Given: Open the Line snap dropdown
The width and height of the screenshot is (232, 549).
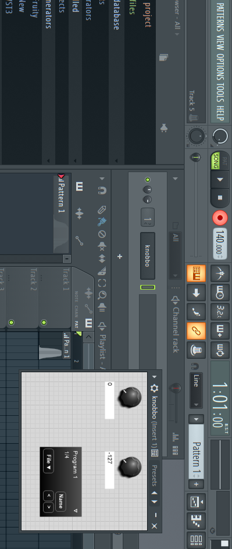Looking at the screenshot, I should point(196,390).
